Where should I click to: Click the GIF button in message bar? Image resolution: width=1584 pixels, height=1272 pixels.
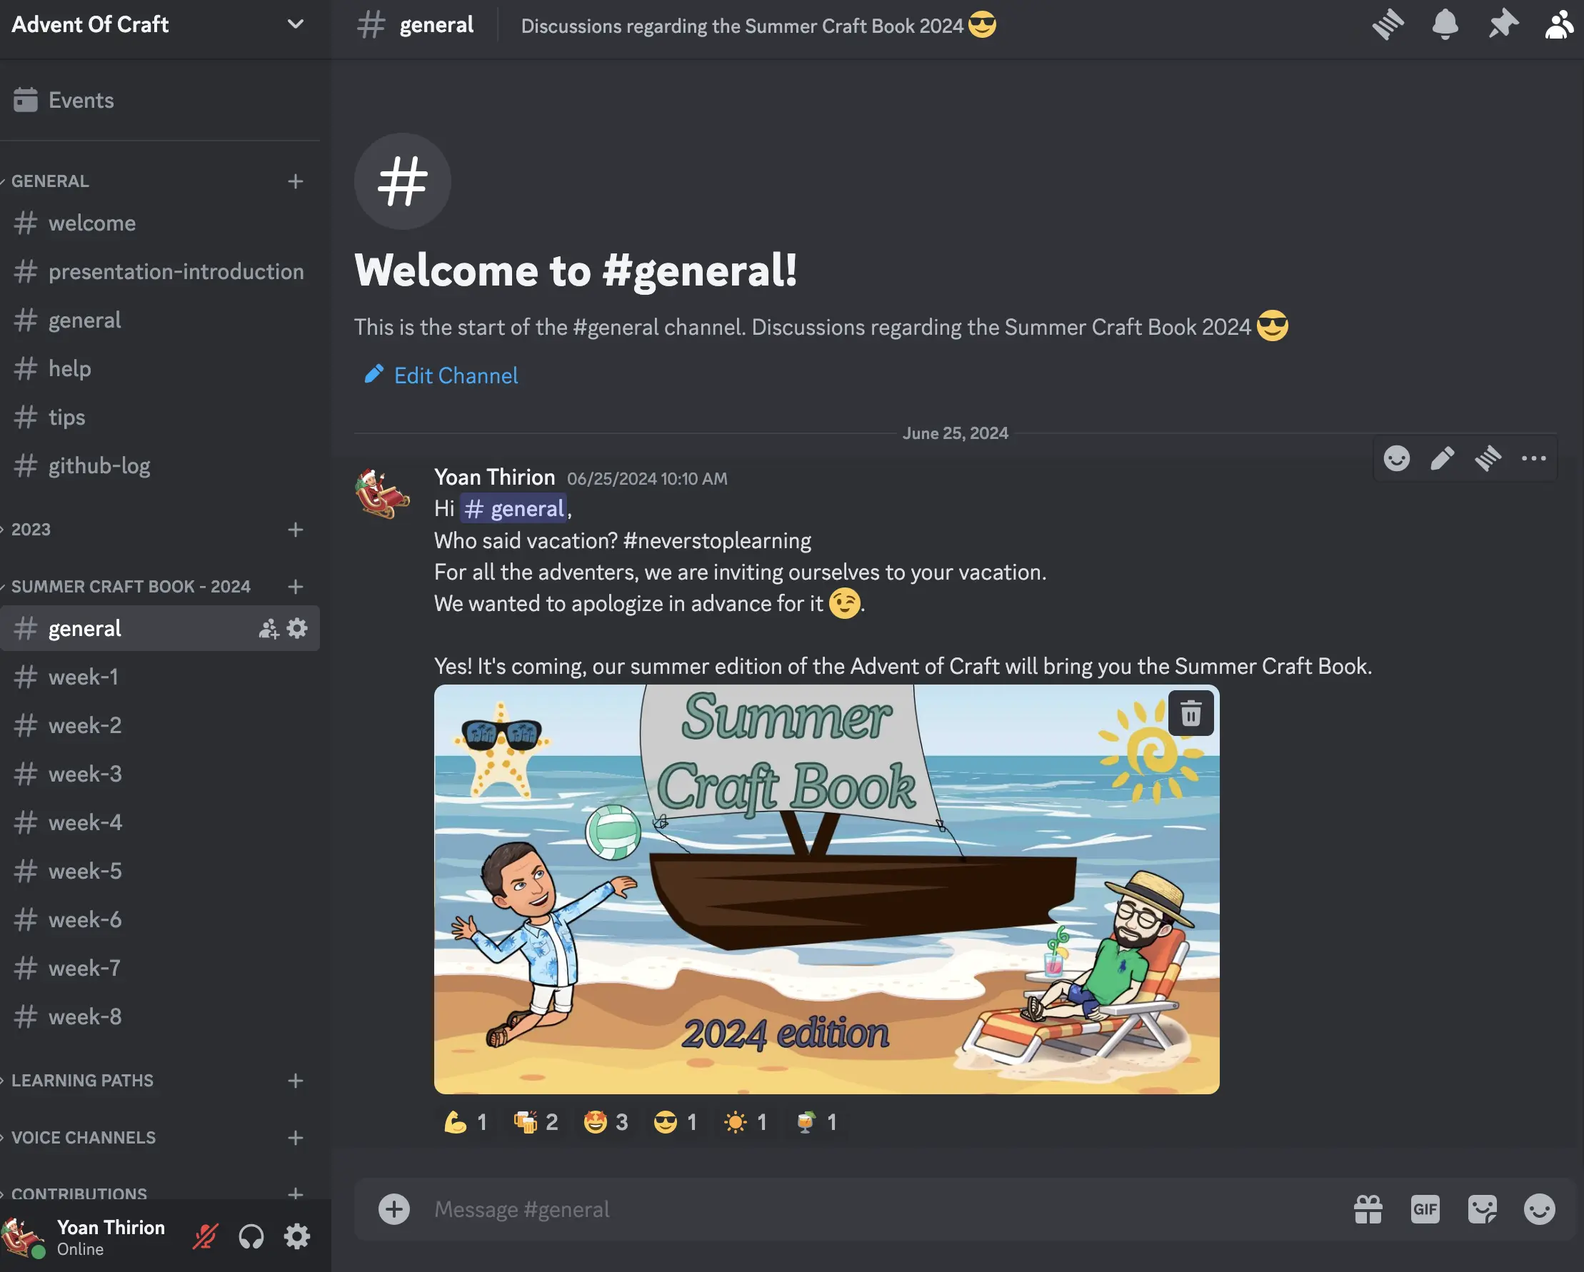(1425, 1208)
